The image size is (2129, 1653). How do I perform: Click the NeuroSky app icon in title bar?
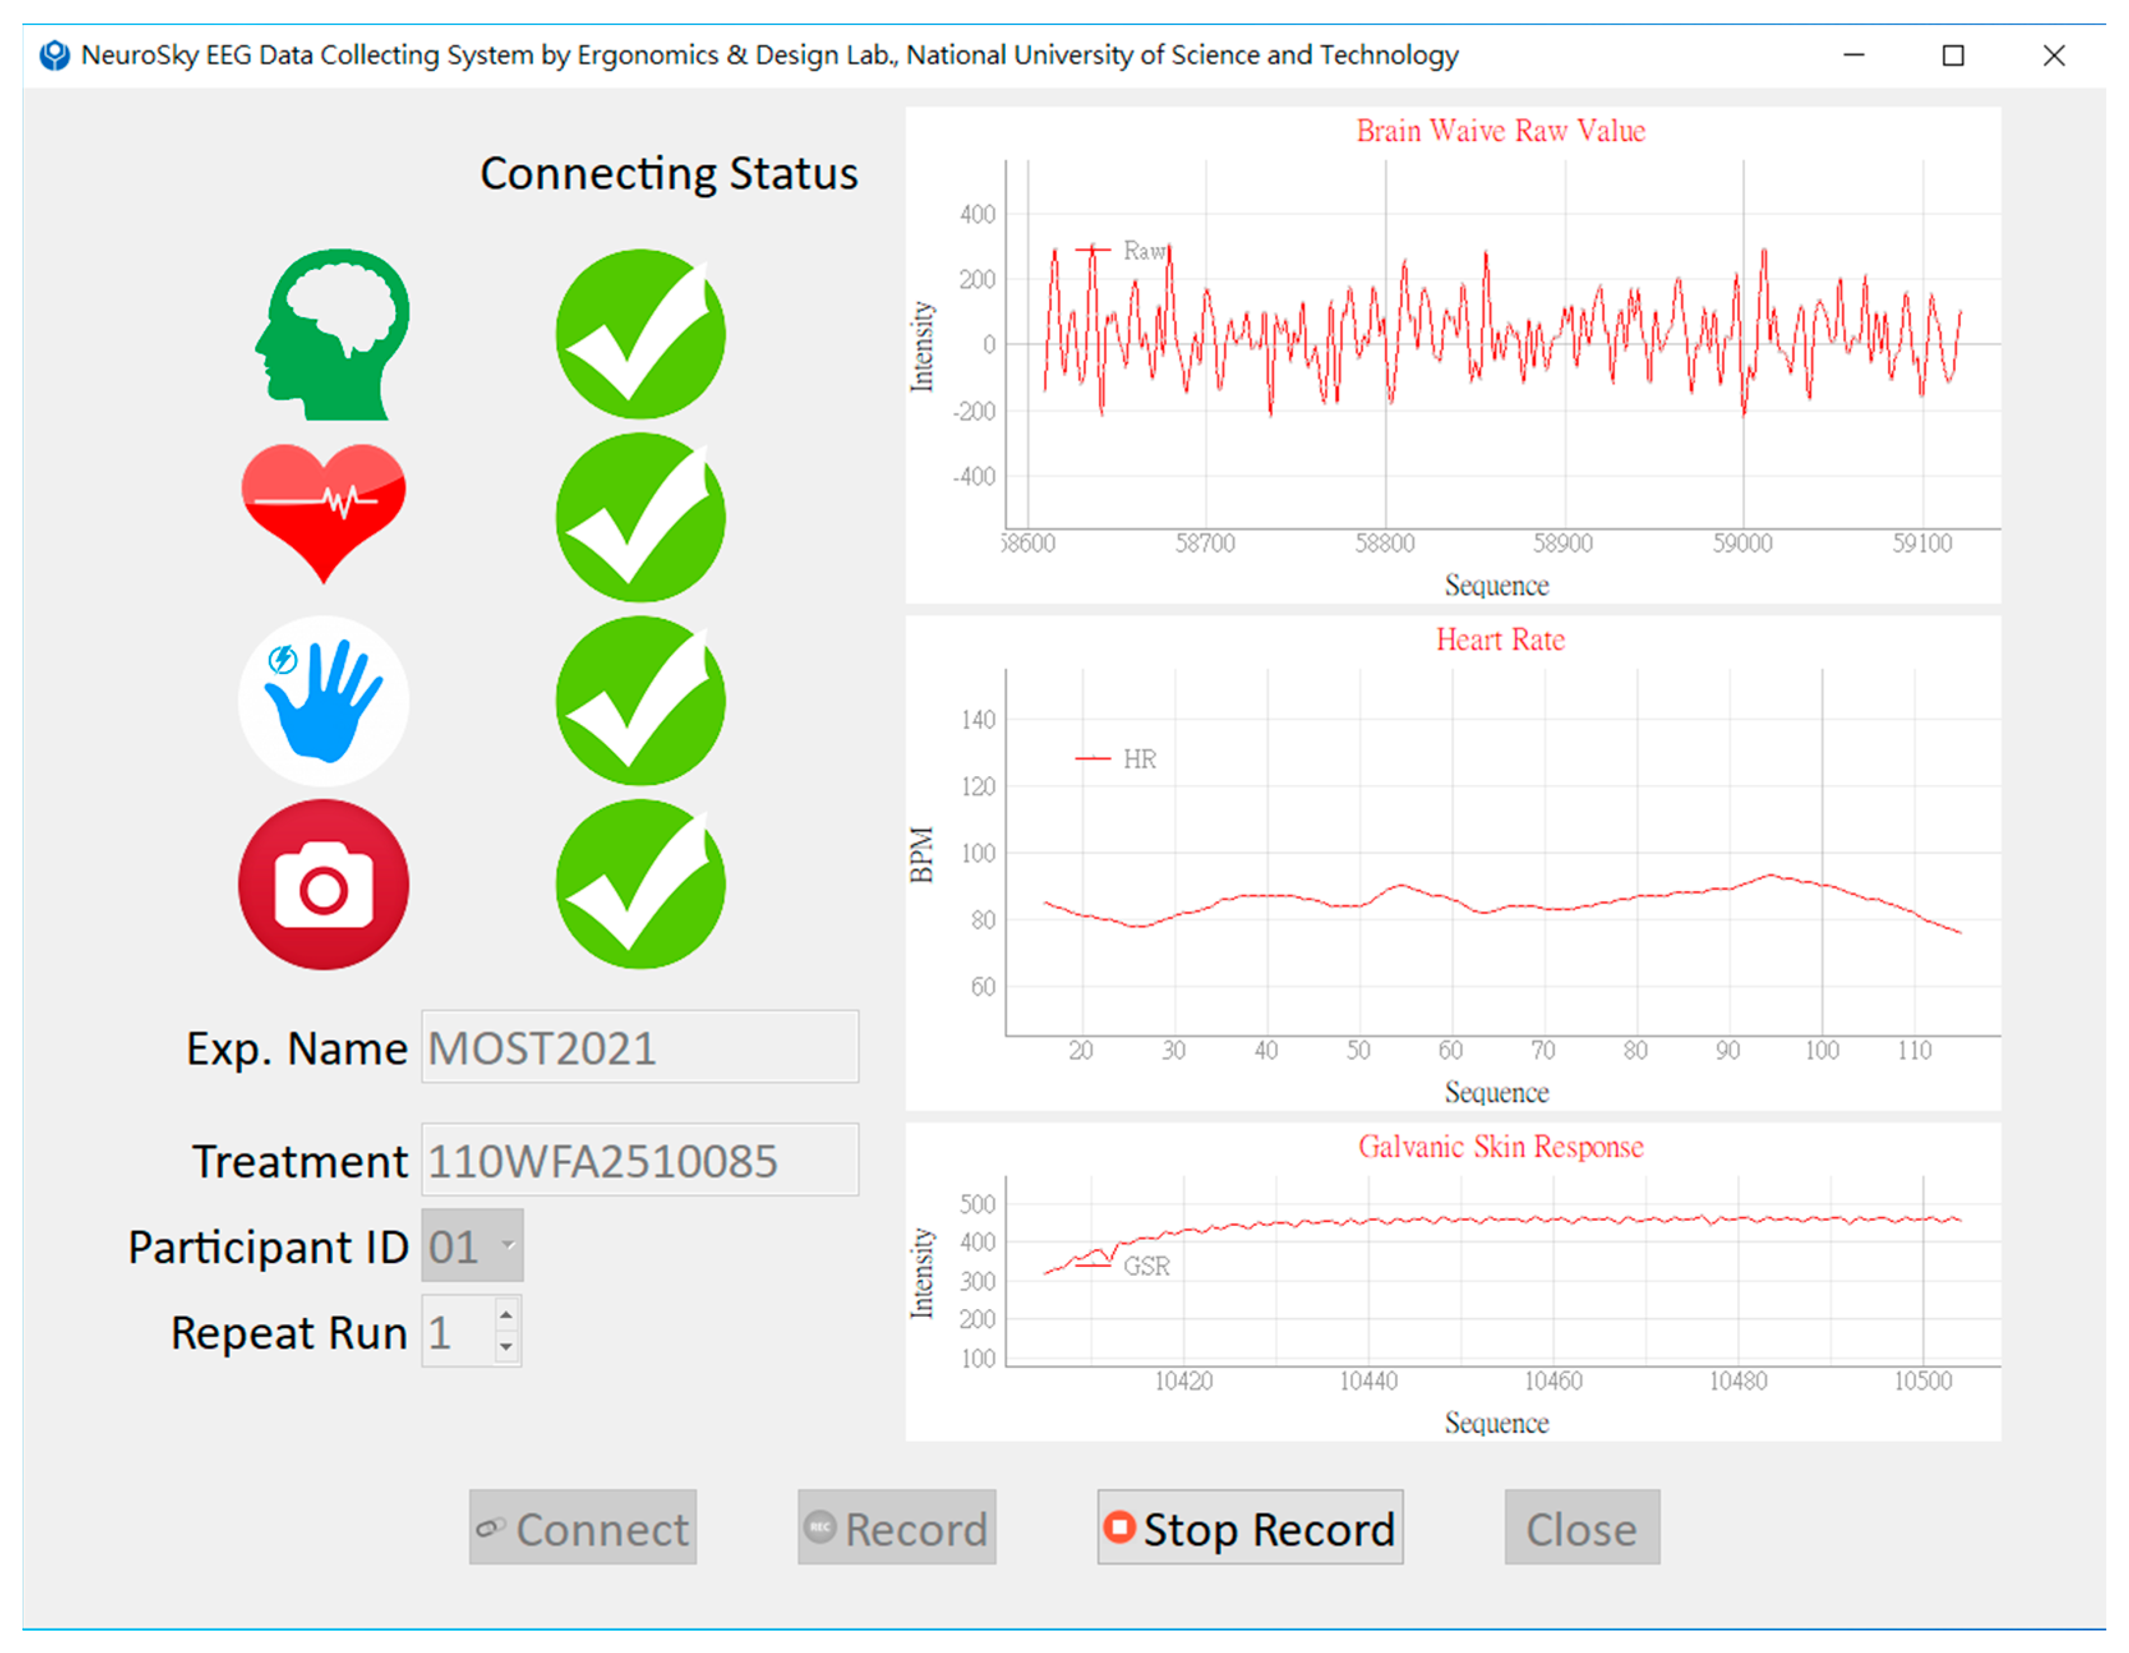(x=55, y=56)
